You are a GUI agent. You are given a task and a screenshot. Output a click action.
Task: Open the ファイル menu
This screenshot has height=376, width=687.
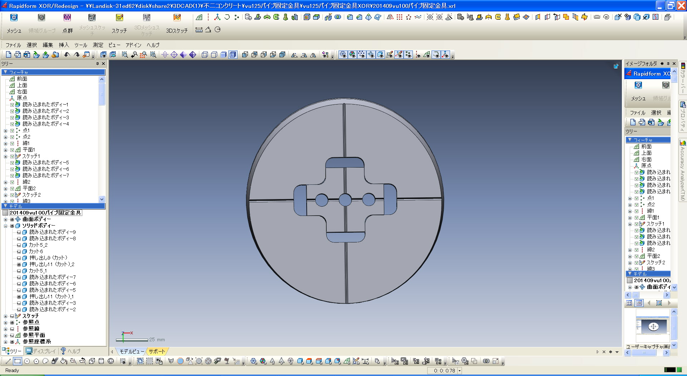coord(13,45)
